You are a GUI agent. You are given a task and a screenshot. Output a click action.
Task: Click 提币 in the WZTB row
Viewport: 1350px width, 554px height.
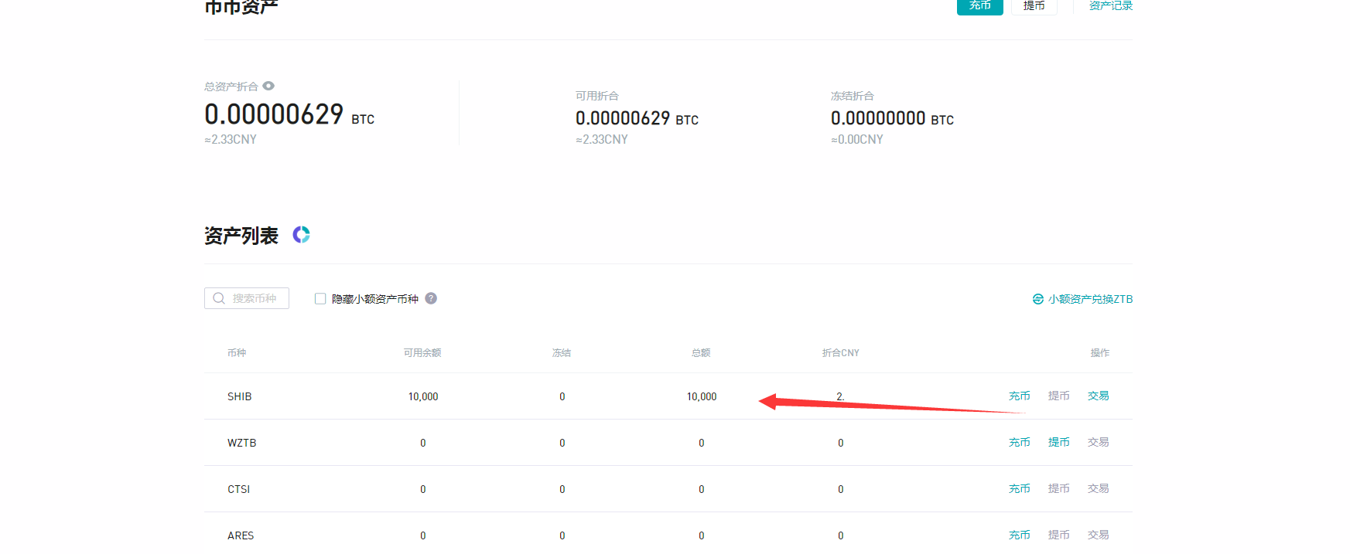[x=1058, y=442]
